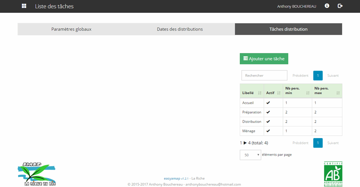Click the AB Agriculture Biologique logo
This screenshot has width=360, height=187.
point(333,174)
